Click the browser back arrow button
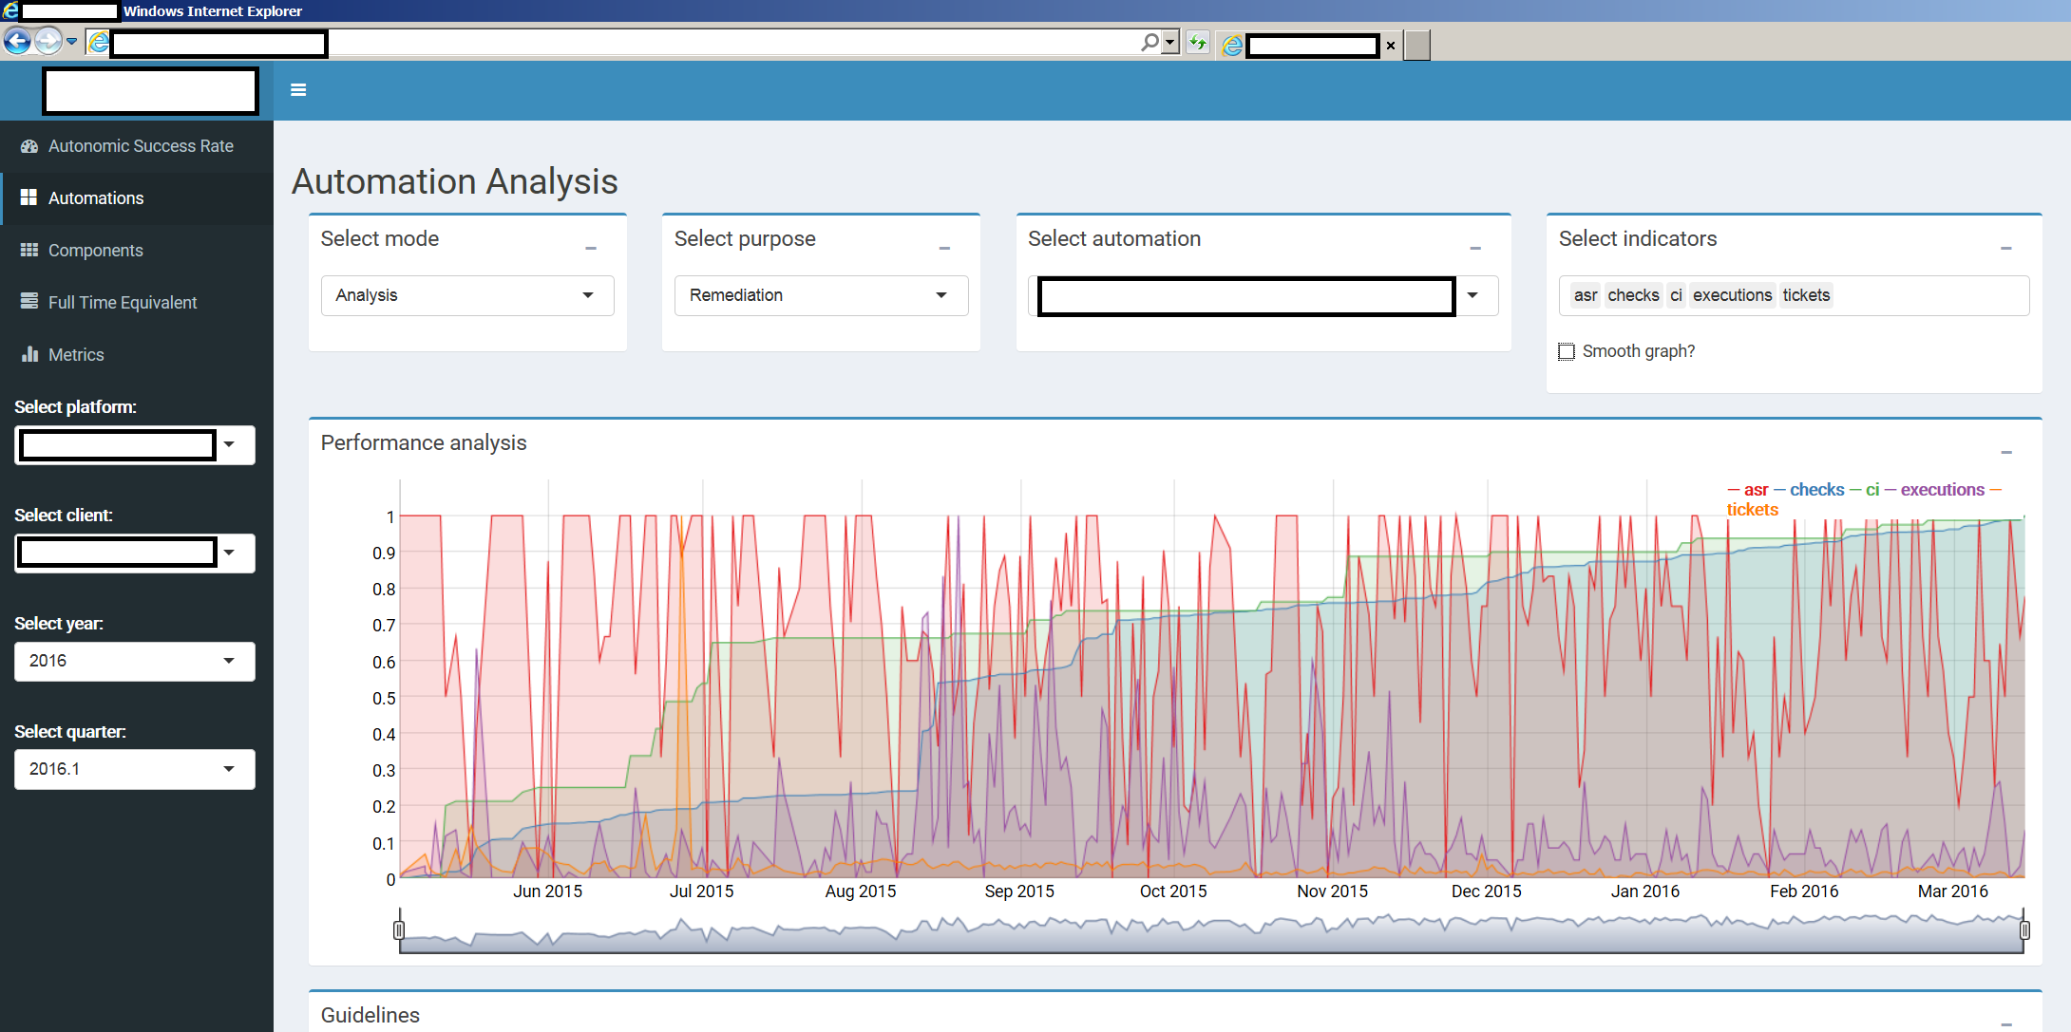The image size is (2071, 1032). click(17, 42)
